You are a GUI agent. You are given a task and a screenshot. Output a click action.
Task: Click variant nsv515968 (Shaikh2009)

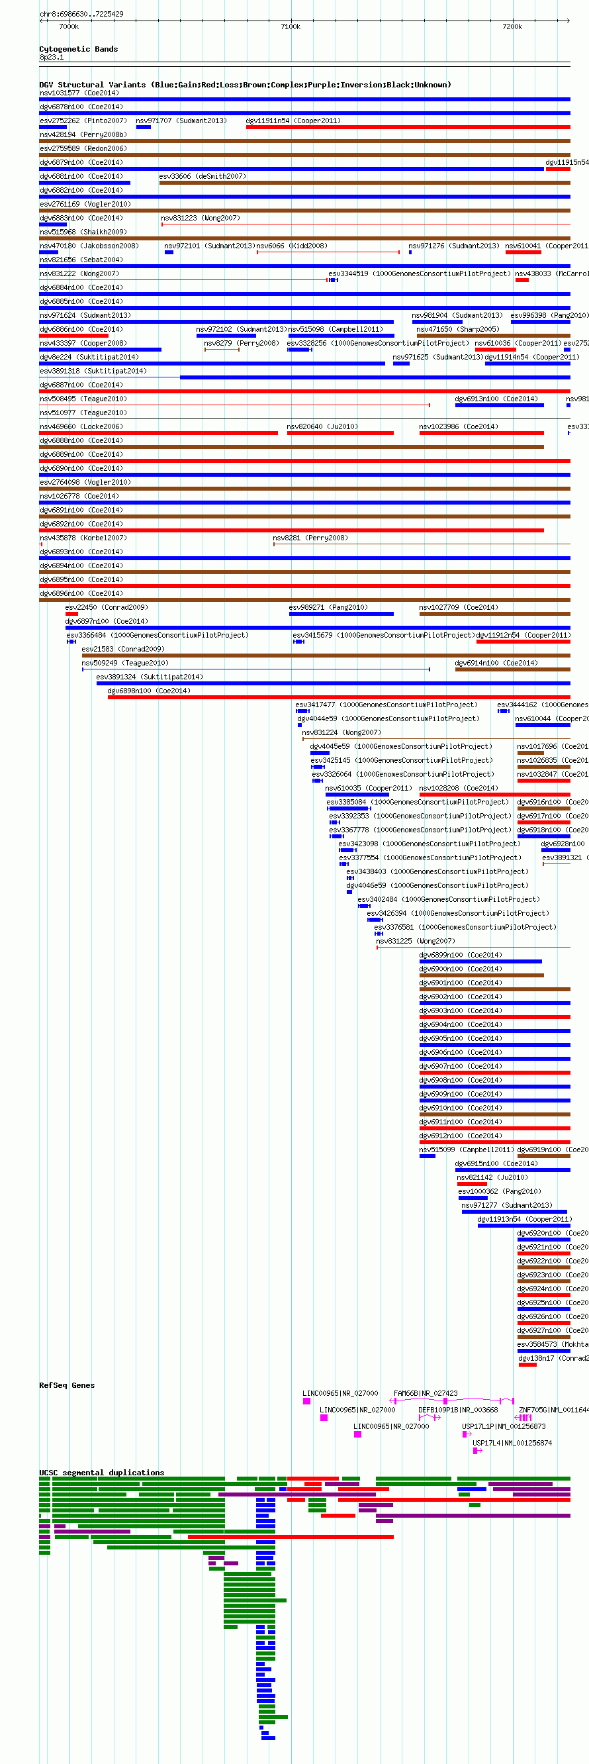(83, 232)
